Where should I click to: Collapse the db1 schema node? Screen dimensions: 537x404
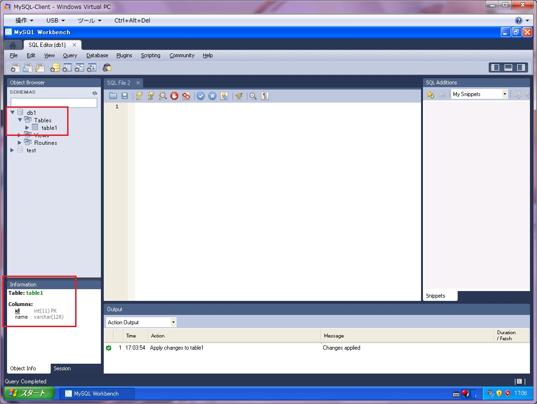(12, 112)
